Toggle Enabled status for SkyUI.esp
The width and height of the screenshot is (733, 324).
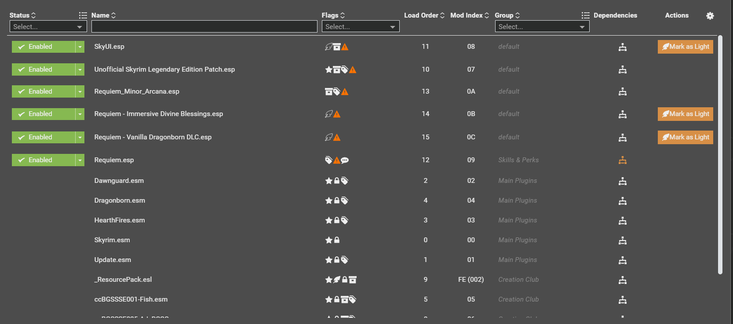click(x=44, y=47)
